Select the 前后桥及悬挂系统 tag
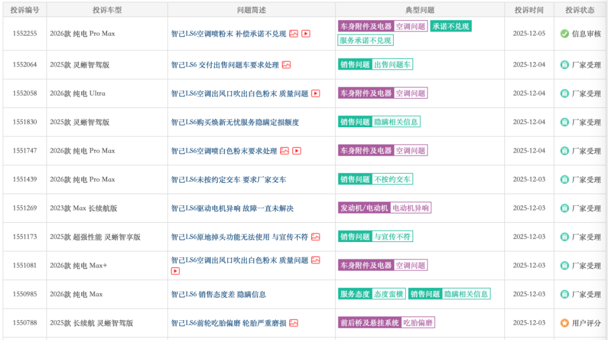The width and height of the screenshot is (608, 340). (369, 323)
